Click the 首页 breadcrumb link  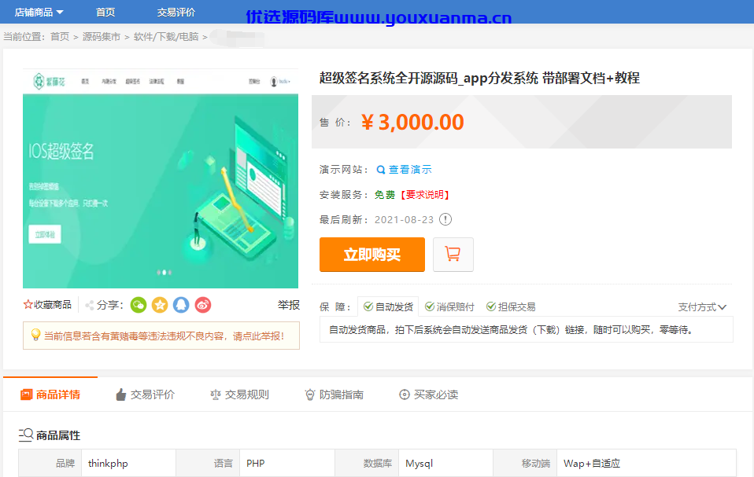[60, 36]
